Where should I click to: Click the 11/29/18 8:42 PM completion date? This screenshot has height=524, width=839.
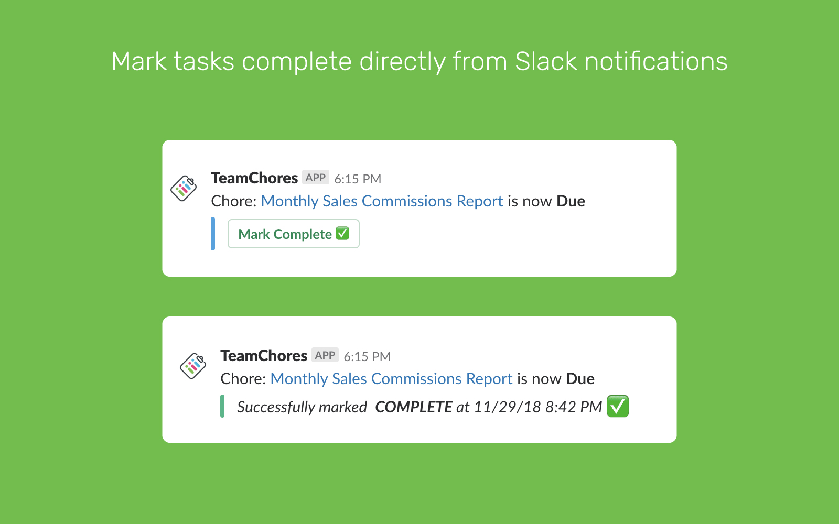(x=537, y=407)
